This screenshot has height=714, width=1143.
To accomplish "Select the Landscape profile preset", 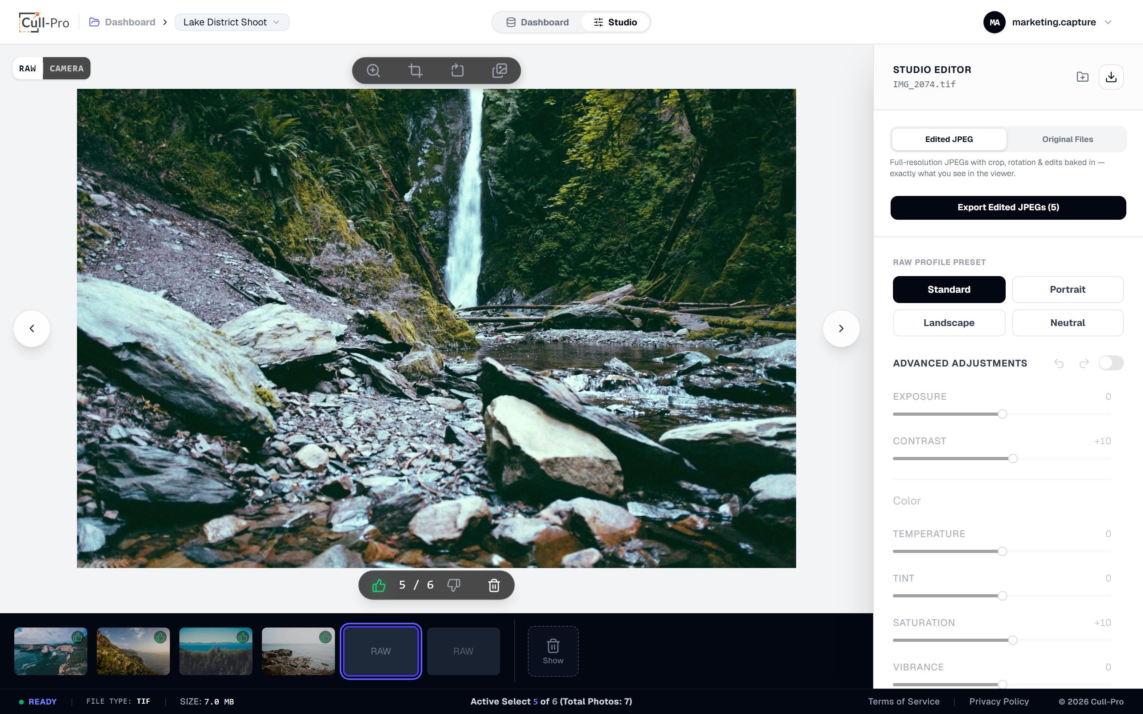I will (949, 323).
